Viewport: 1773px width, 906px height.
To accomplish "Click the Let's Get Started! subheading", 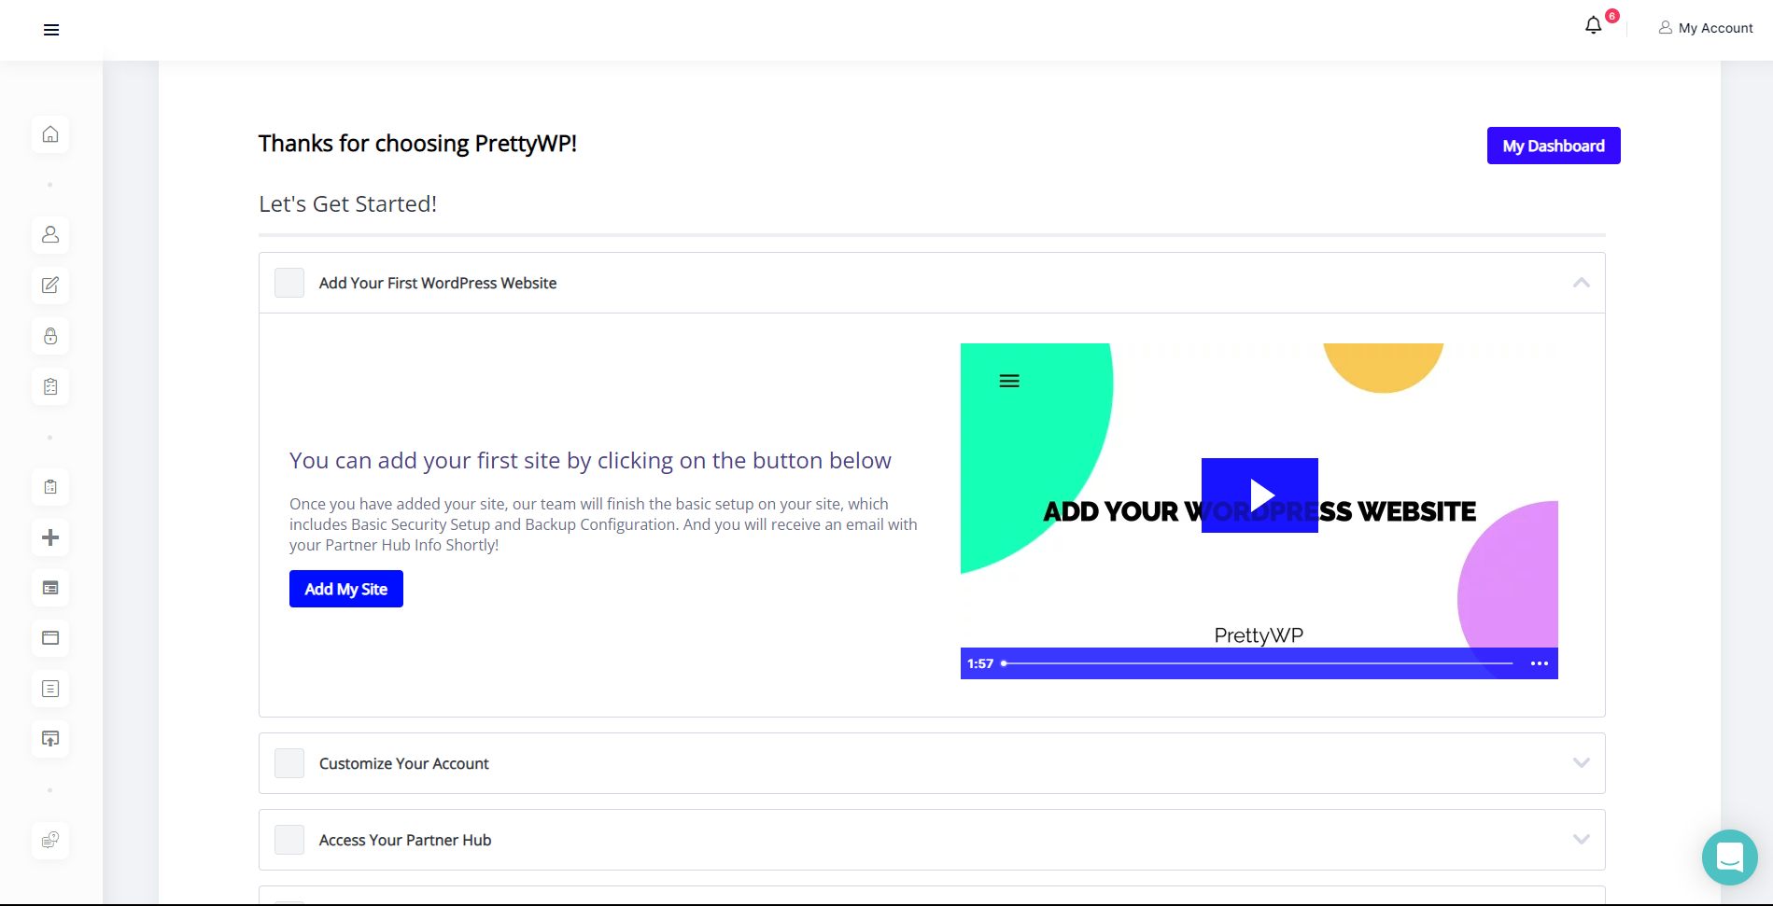I will [x=347, y=203].
